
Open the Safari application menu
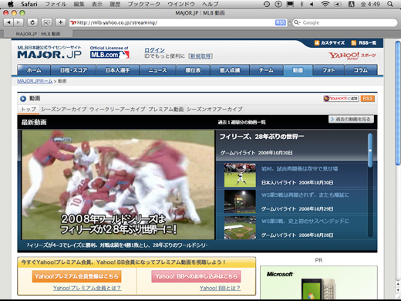point(29,4)
